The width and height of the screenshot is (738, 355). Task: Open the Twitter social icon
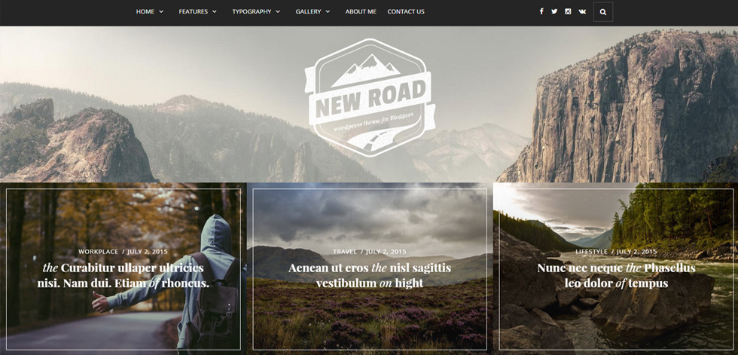554,11
